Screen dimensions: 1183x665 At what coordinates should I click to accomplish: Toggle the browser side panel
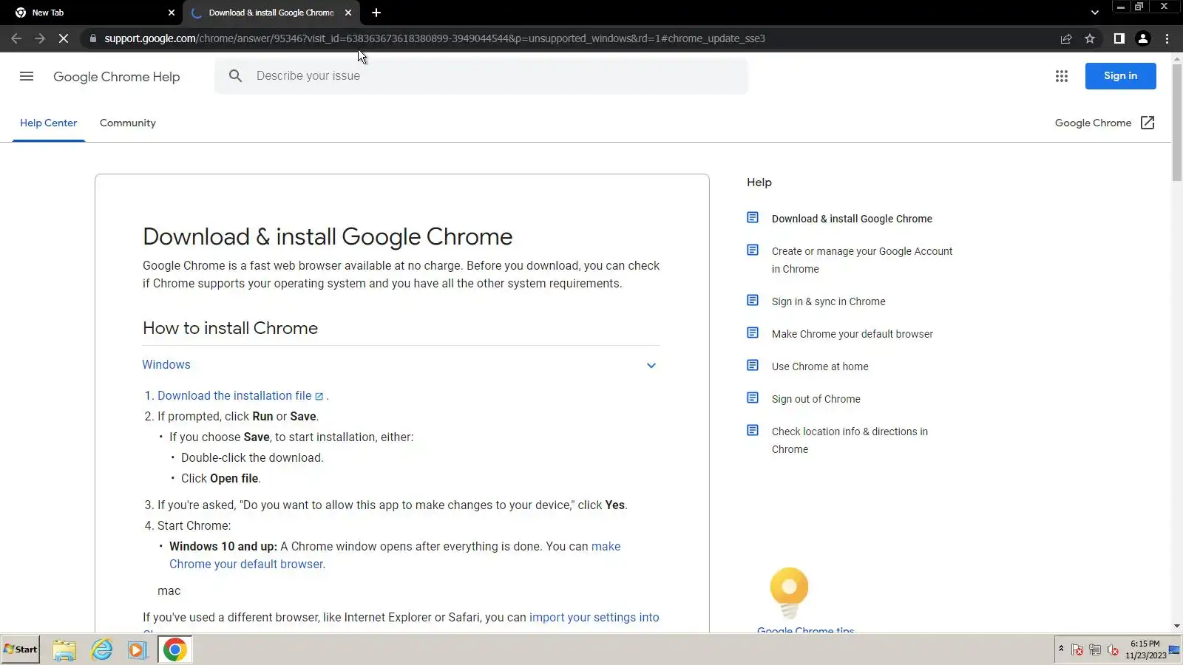click(1119, 38)
